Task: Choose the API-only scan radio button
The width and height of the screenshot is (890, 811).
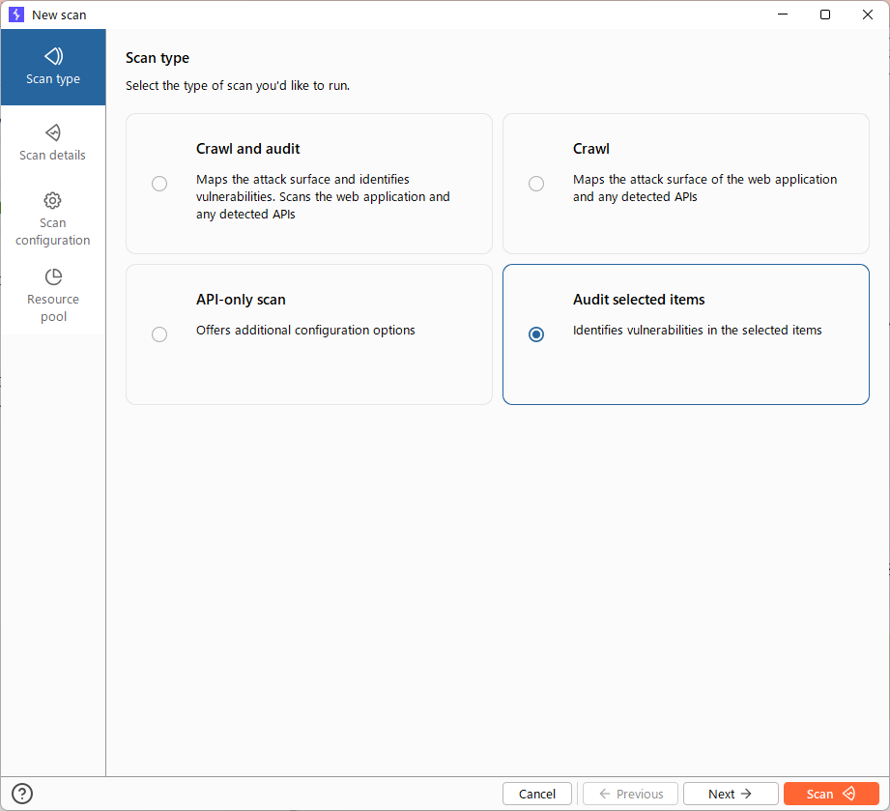Action: point(159,333)
